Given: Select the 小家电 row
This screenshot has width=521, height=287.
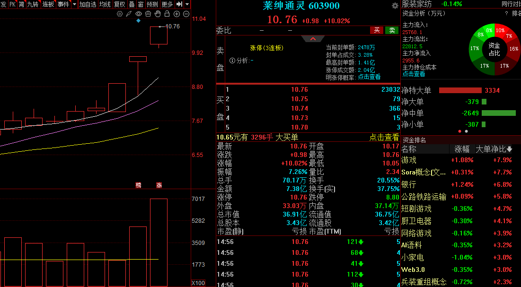Looking at the screenshot, I should [461, 257].
